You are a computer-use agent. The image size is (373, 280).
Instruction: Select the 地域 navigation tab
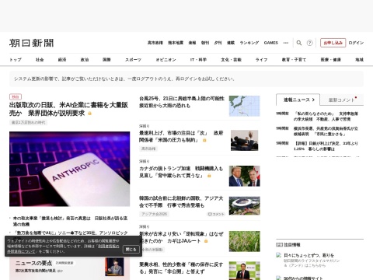(x=359, y=60)
